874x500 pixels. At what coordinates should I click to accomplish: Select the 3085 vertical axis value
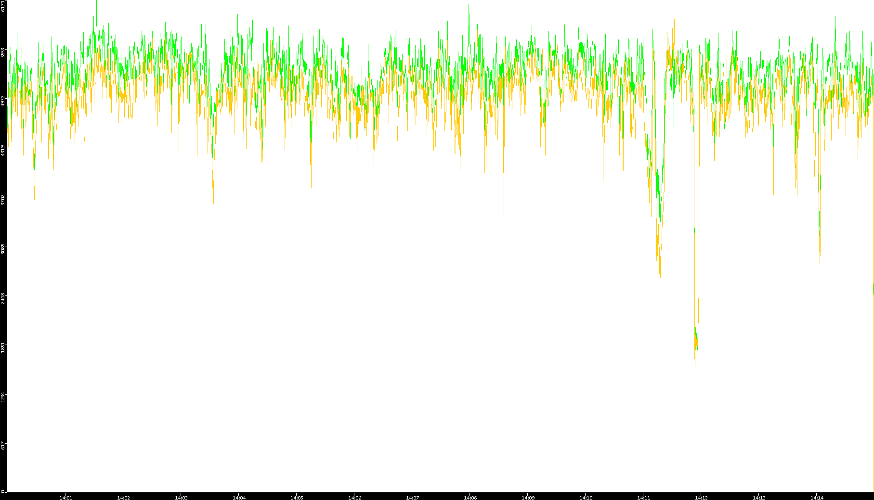(x=3, y=250)
